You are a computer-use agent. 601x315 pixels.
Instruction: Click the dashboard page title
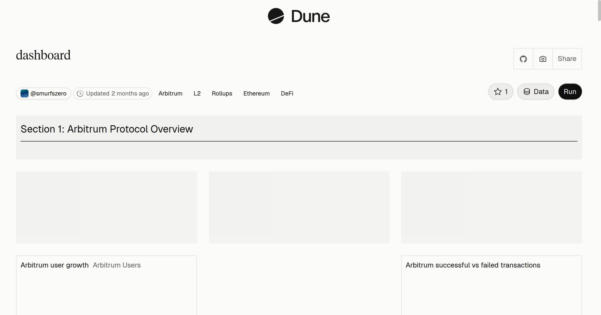tap(43, 55)
